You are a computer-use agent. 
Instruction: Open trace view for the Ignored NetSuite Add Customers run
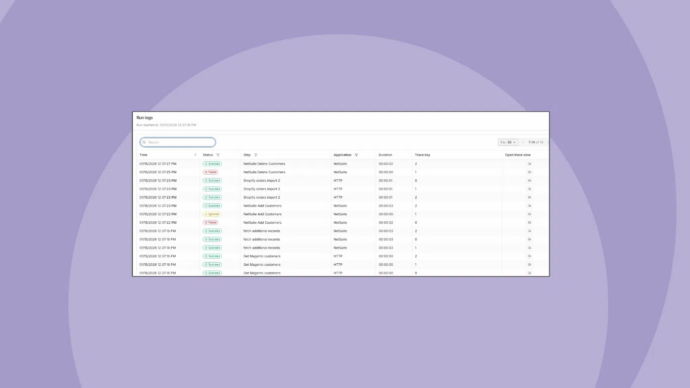click(x=529, y=214)
